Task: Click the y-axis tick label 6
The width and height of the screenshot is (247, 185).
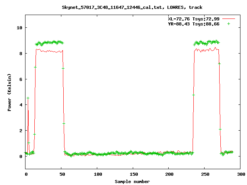Action: tap(21, 79)
